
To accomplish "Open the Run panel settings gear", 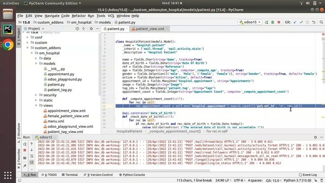I will coord(315,137).
